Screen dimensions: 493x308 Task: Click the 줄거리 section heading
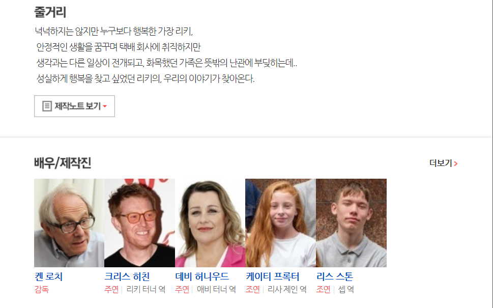coord(50,12)
